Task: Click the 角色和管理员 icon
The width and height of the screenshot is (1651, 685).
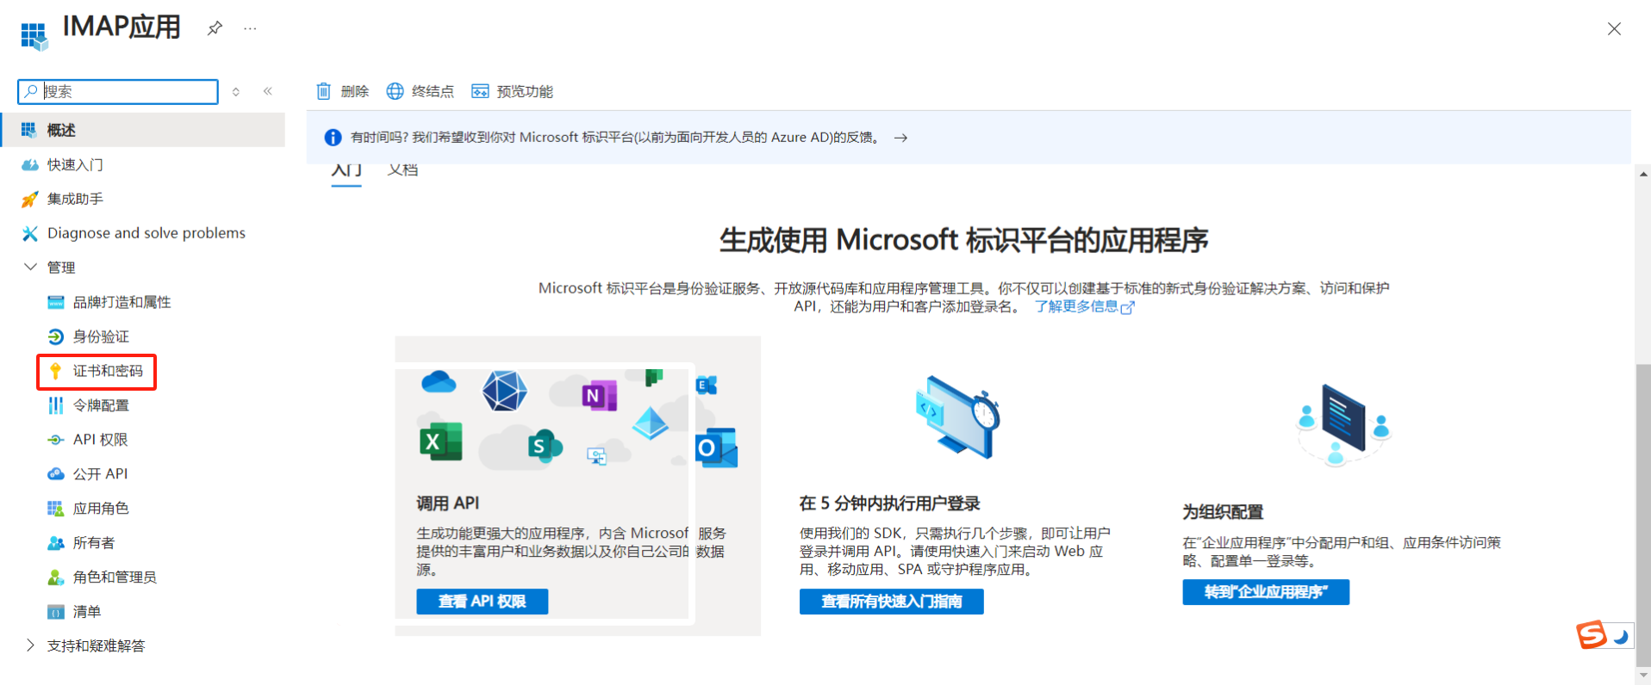Action: coord(55,577)
